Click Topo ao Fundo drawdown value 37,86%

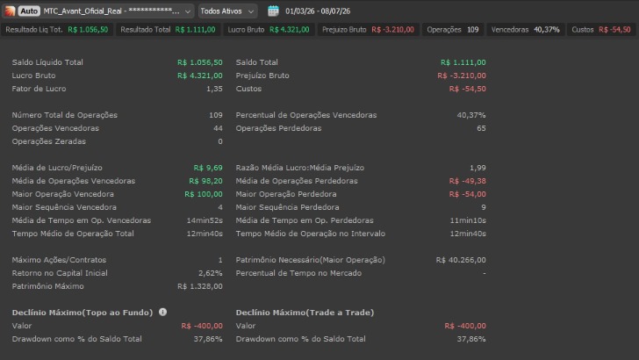[208, 339]
